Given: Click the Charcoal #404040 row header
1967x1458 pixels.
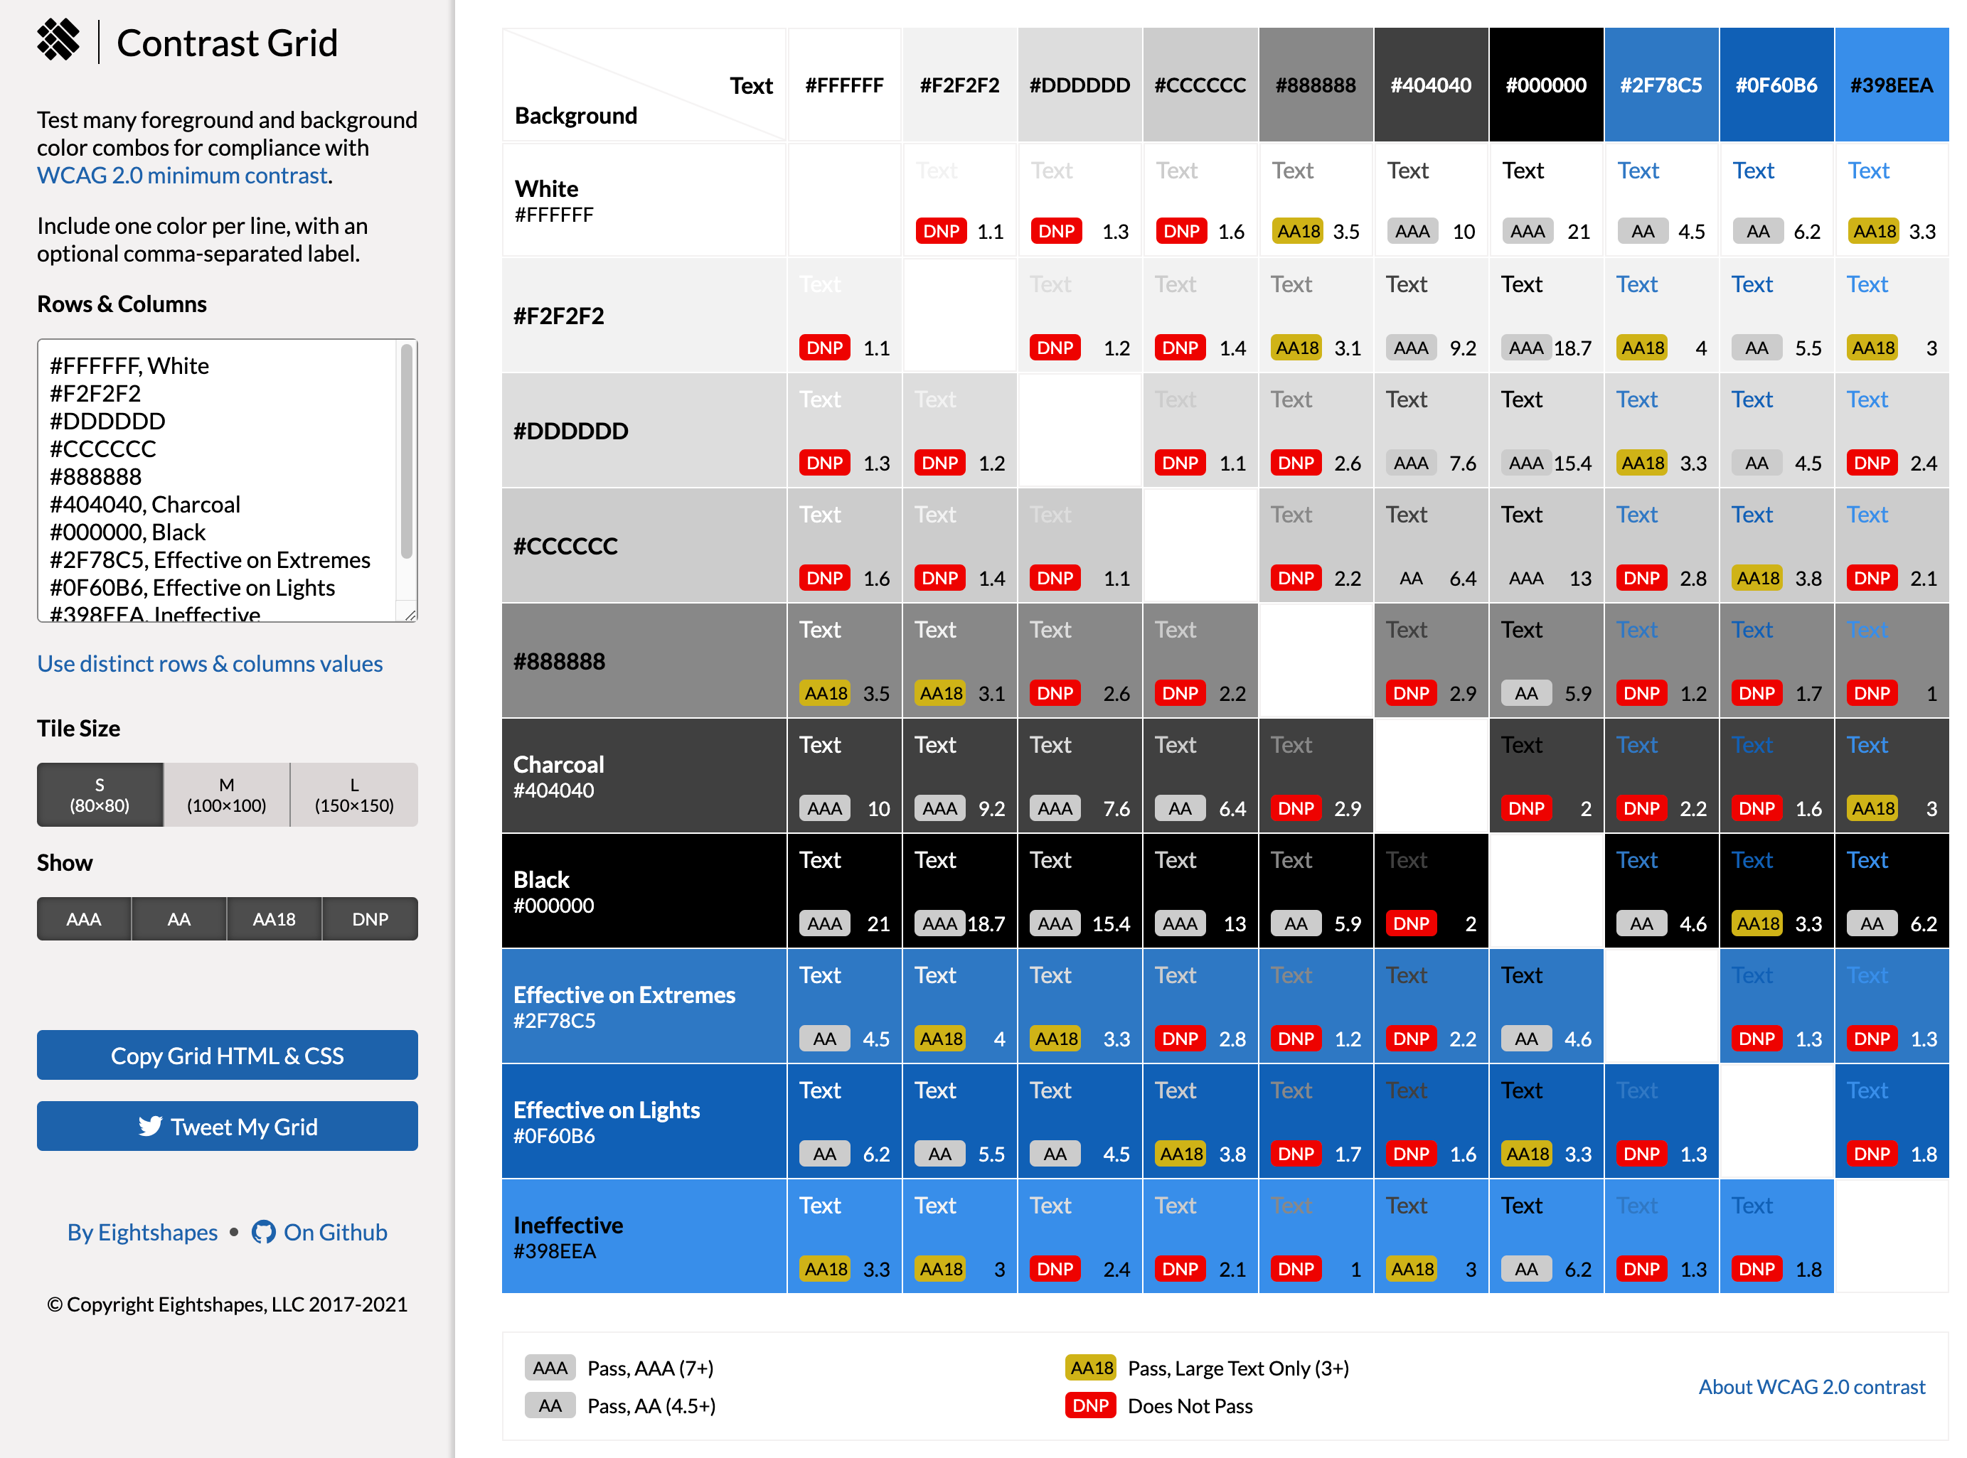Looking at the screenshot, I should click(x=644, y=776).
